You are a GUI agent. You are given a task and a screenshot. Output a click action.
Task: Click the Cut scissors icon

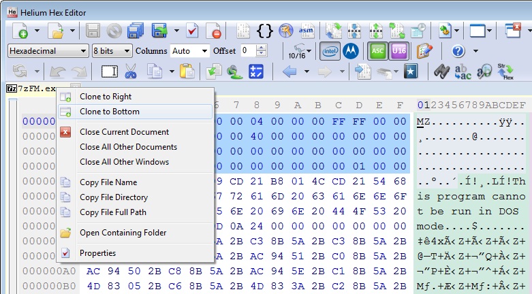tap(131, 71)
